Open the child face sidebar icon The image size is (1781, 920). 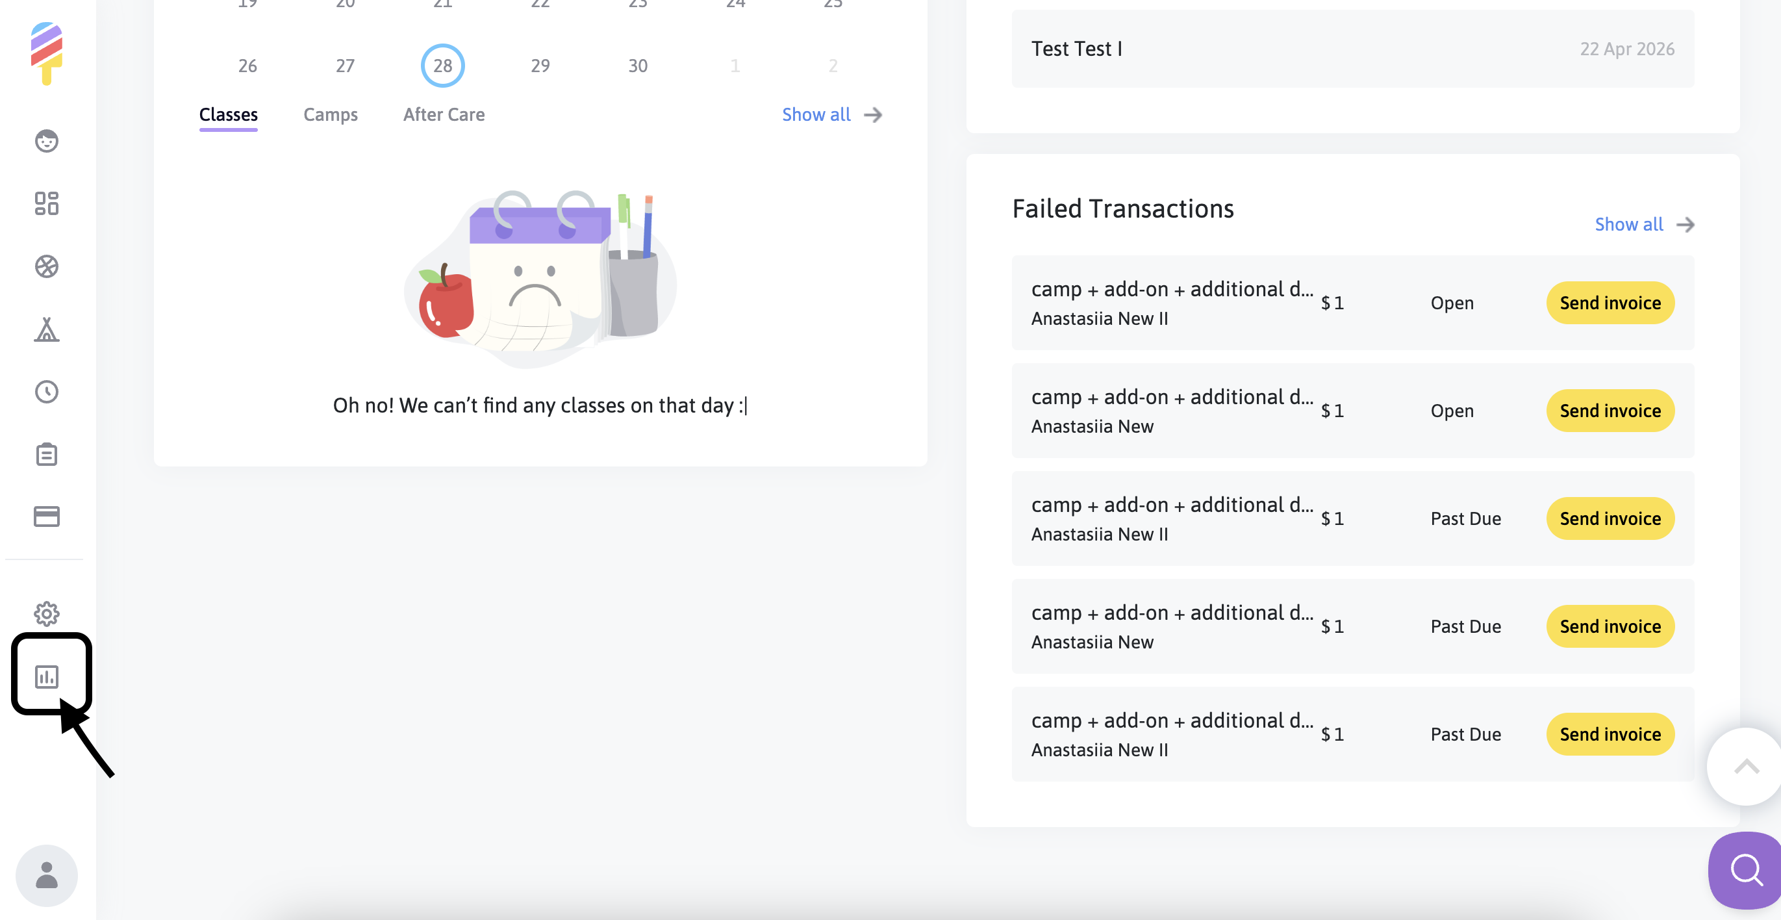(x=46, y=141)
